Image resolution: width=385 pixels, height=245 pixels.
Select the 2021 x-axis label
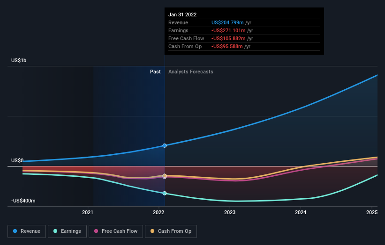[87, 212]
